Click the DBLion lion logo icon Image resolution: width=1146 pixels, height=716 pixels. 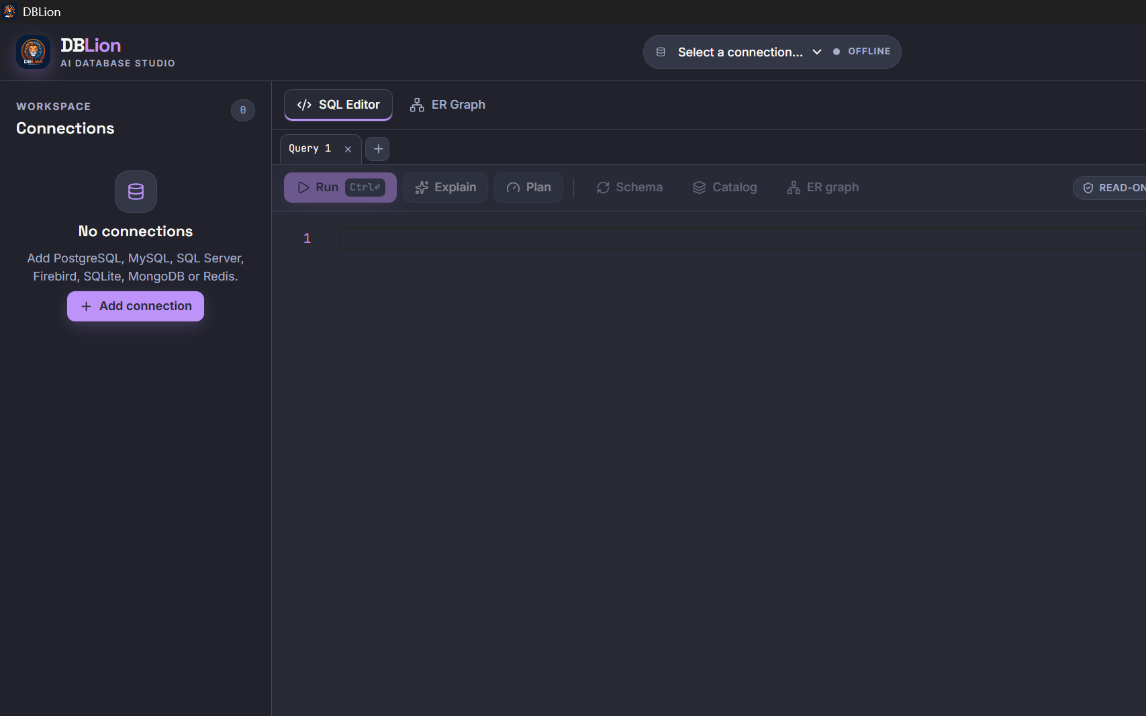[33, 52]
